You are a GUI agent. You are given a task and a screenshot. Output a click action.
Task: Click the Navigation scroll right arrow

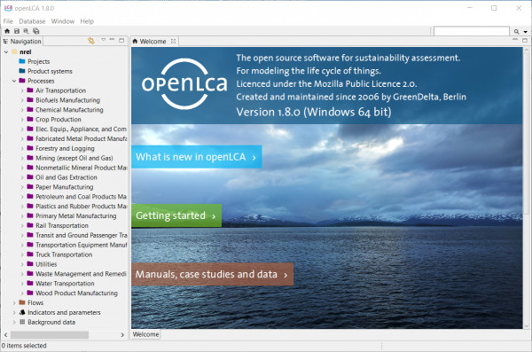122,335
